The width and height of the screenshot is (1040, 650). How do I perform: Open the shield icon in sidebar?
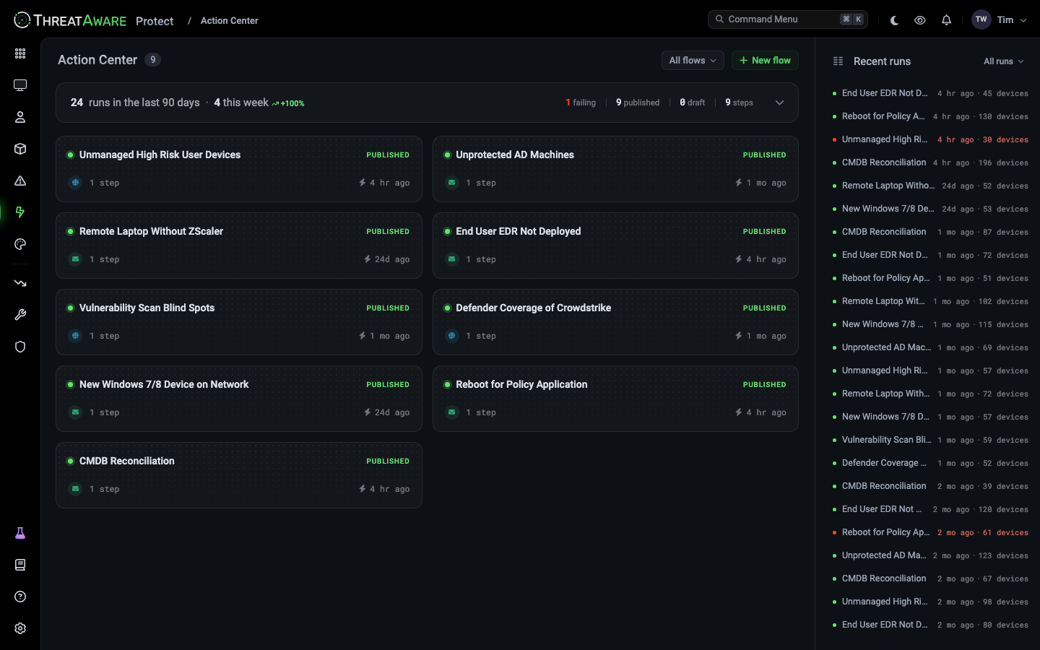tap(20, 347)
